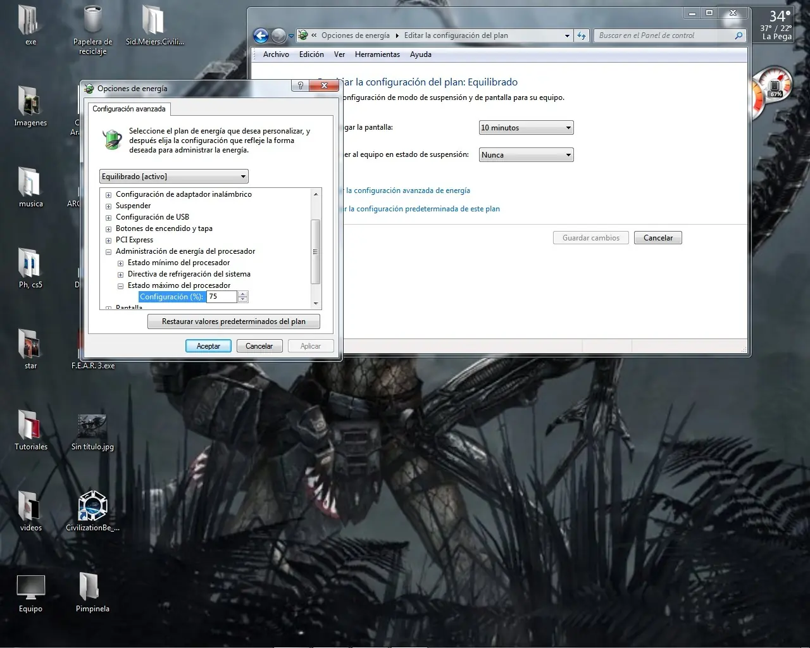This screenshot has width=810, height=648.
Task: Click the Configuración (%) value field
Action: click(x=221, y=297)
